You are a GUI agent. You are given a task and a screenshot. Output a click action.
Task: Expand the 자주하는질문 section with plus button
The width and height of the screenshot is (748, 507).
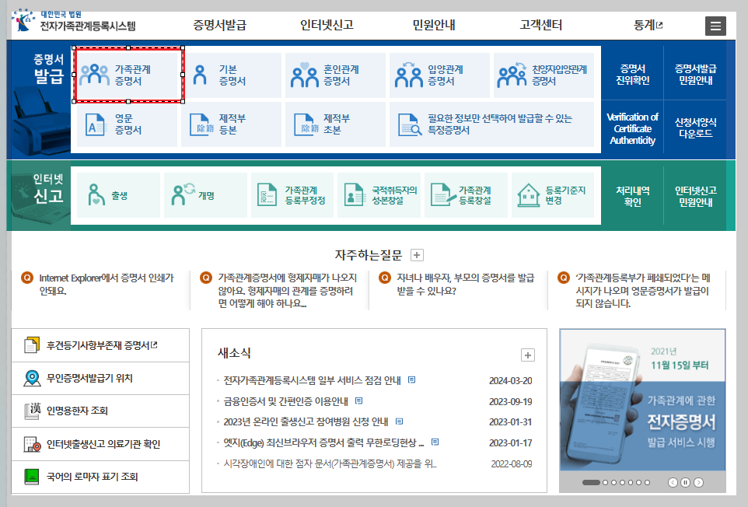click(418, 254)
